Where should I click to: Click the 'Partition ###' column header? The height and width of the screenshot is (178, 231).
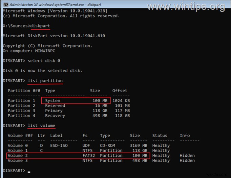coord(24,91)
